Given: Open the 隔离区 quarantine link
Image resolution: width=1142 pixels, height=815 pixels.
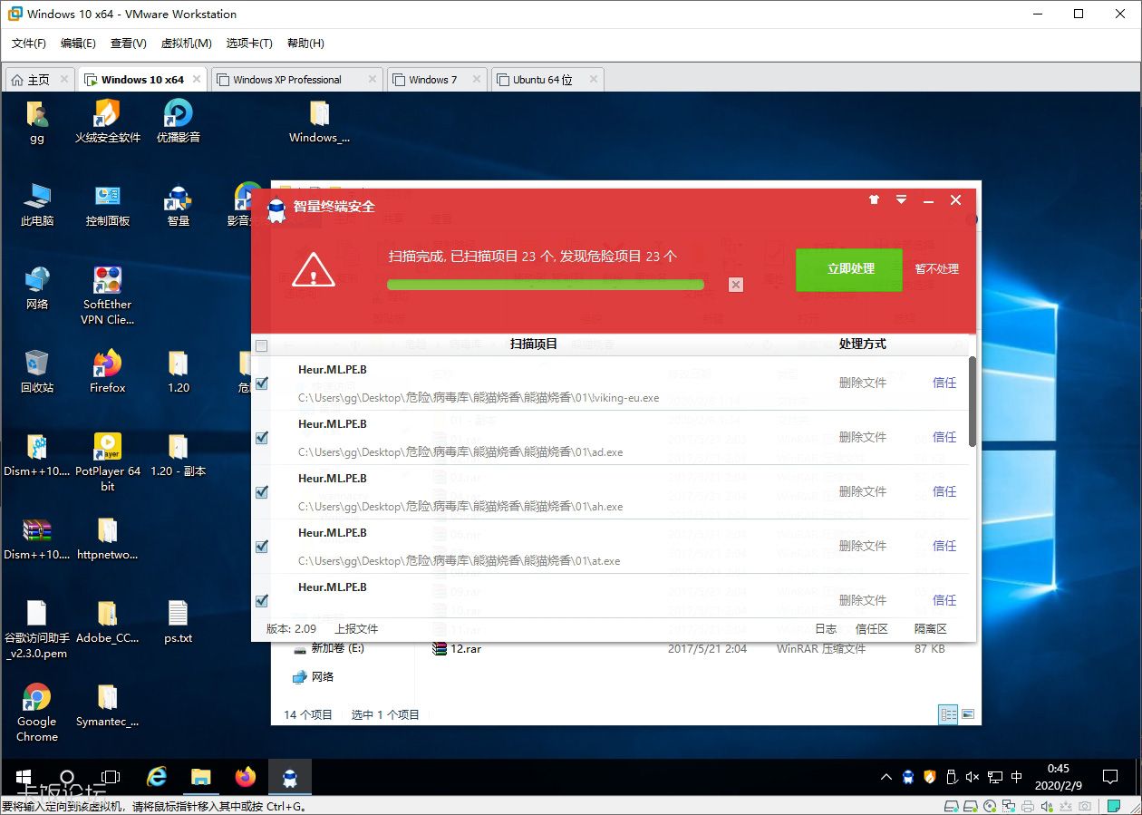Looking at the screenshot, I should (930, 628).
